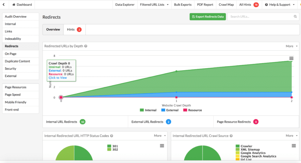Open the Dashboard home link

click(x=22, y=5)
